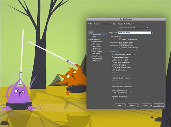
Task: Click the Publish Settings title bar
Action: pyautogui.click(x=126, y=19)
